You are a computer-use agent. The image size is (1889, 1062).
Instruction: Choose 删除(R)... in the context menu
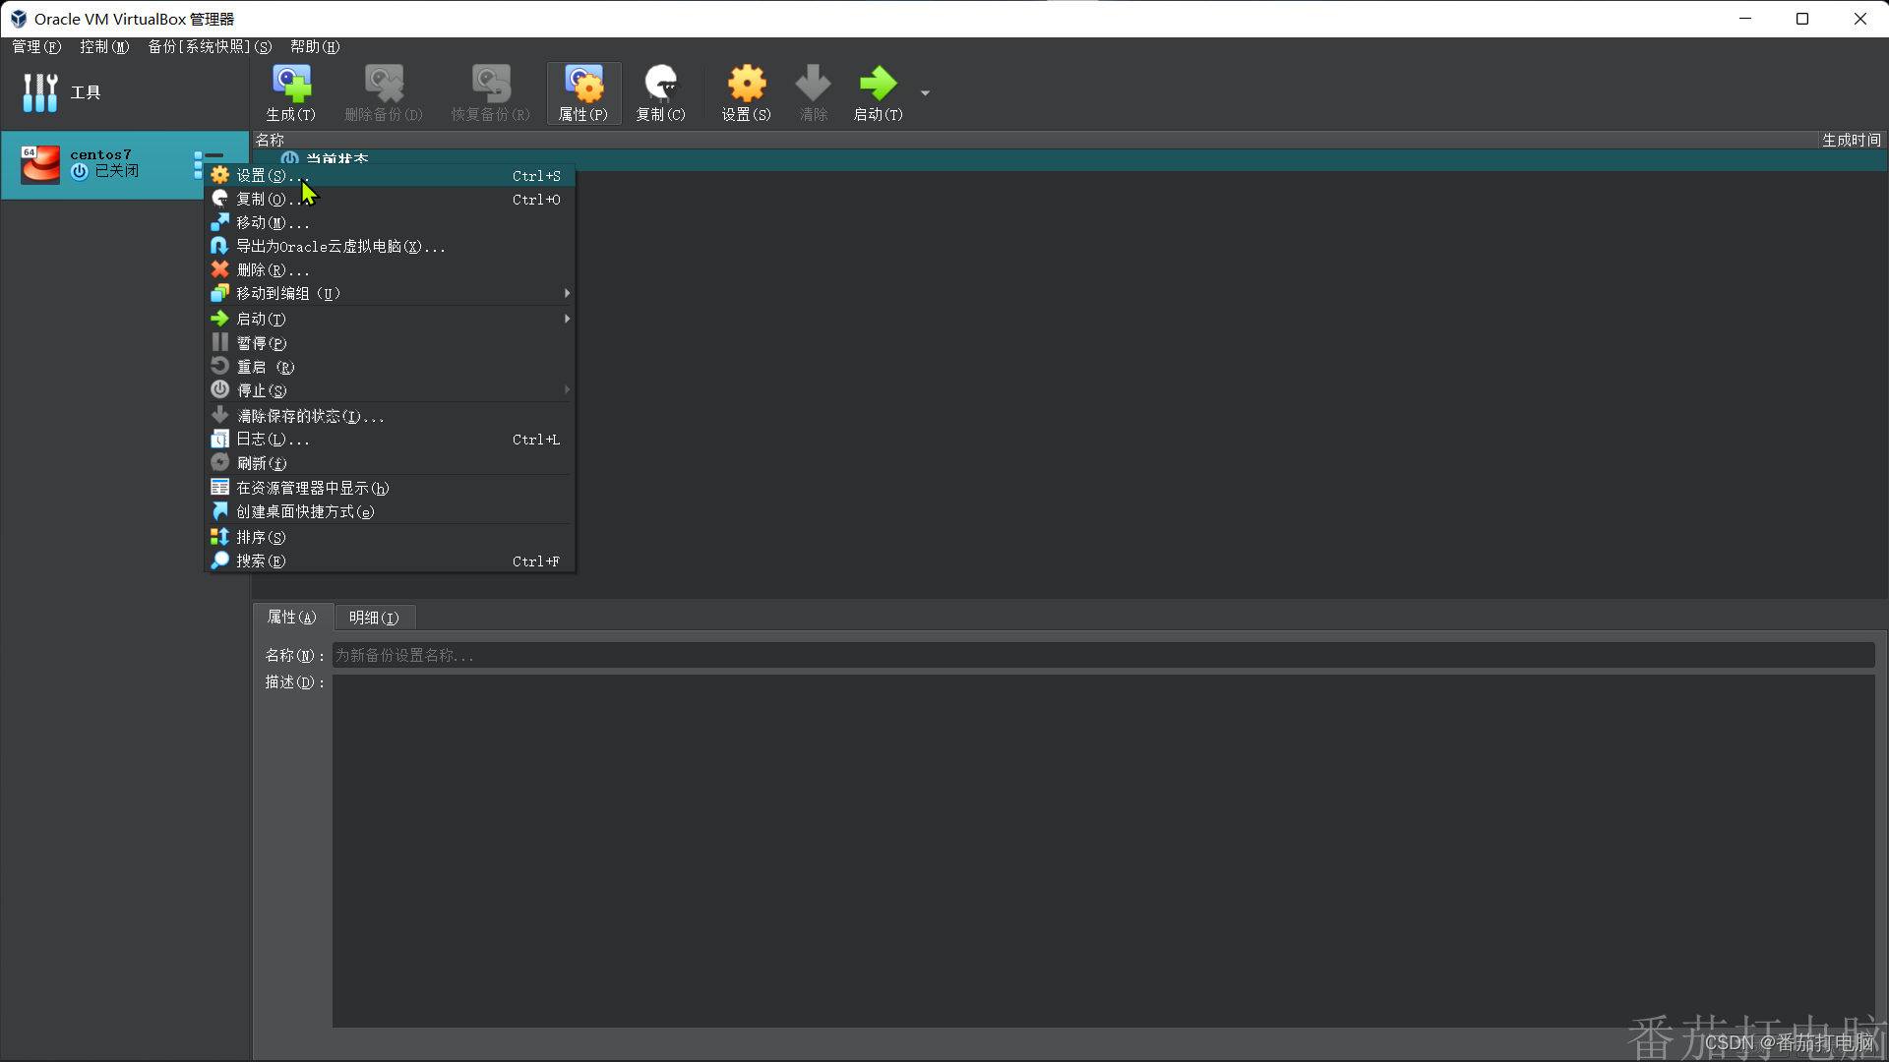[x=390, y=270]
